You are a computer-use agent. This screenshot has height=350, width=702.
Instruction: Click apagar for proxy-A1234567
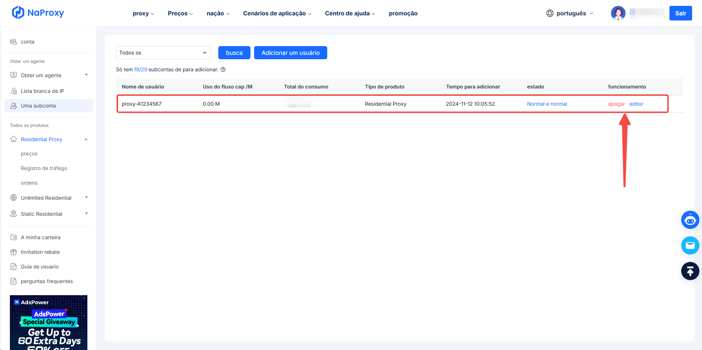(x=616, y=104)
